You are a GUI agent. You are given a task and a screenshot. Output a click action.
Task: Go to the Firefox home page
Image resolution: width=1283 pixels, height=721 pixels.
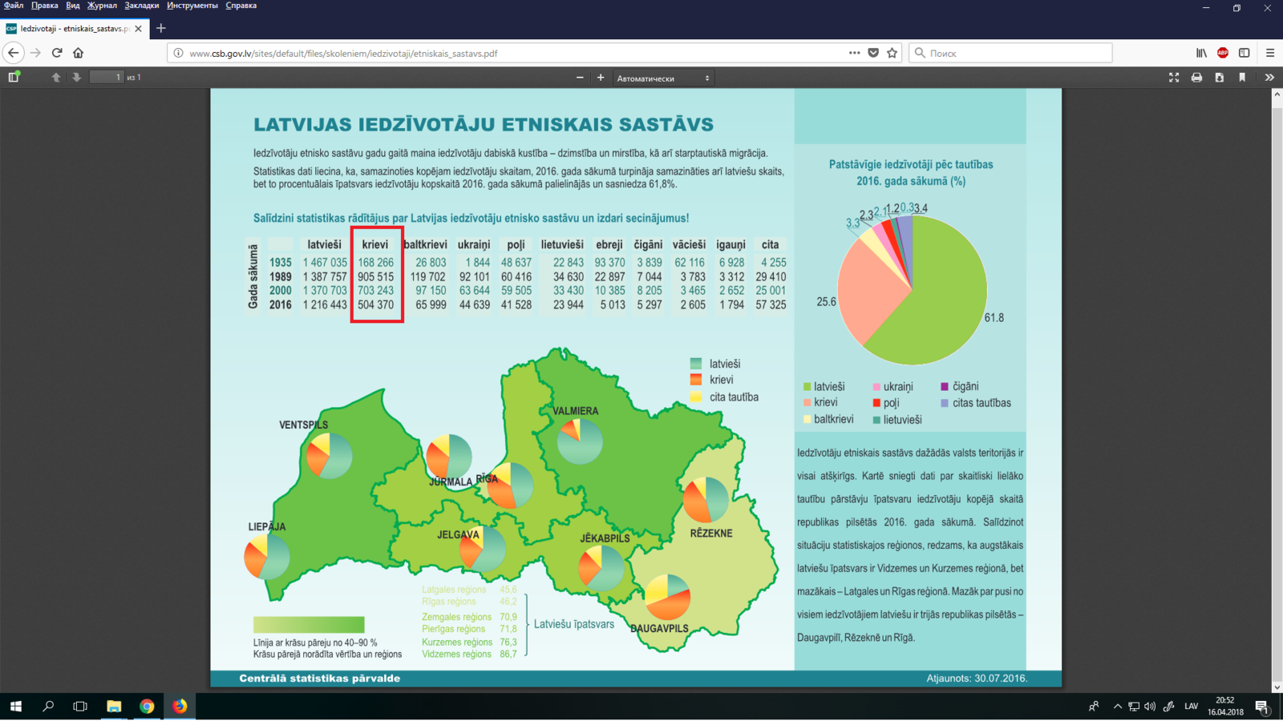pyautogui.click(x=79, y=53)
